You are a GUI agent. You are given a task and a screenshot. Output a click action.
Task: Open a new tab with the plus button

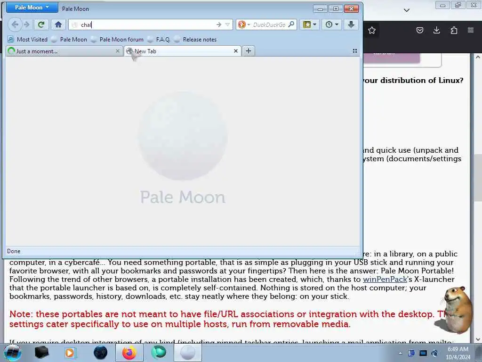(x=249, y=51)
